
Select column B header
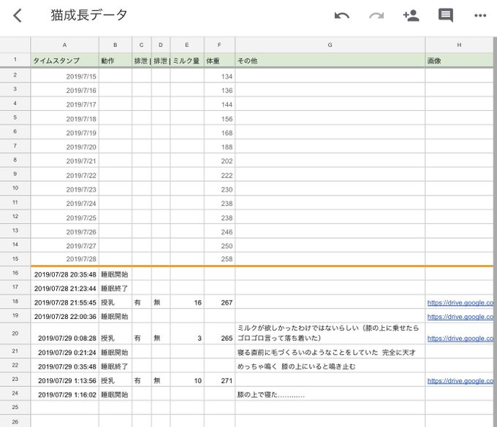pos(115,45)
